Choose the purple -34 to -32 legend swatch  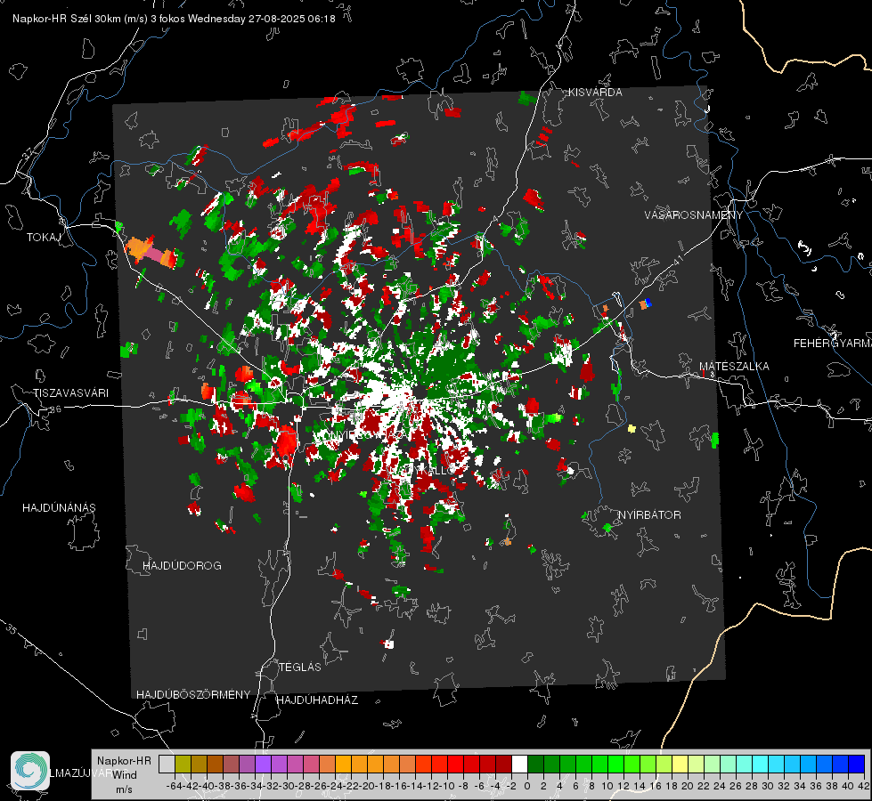click(263, 764)
